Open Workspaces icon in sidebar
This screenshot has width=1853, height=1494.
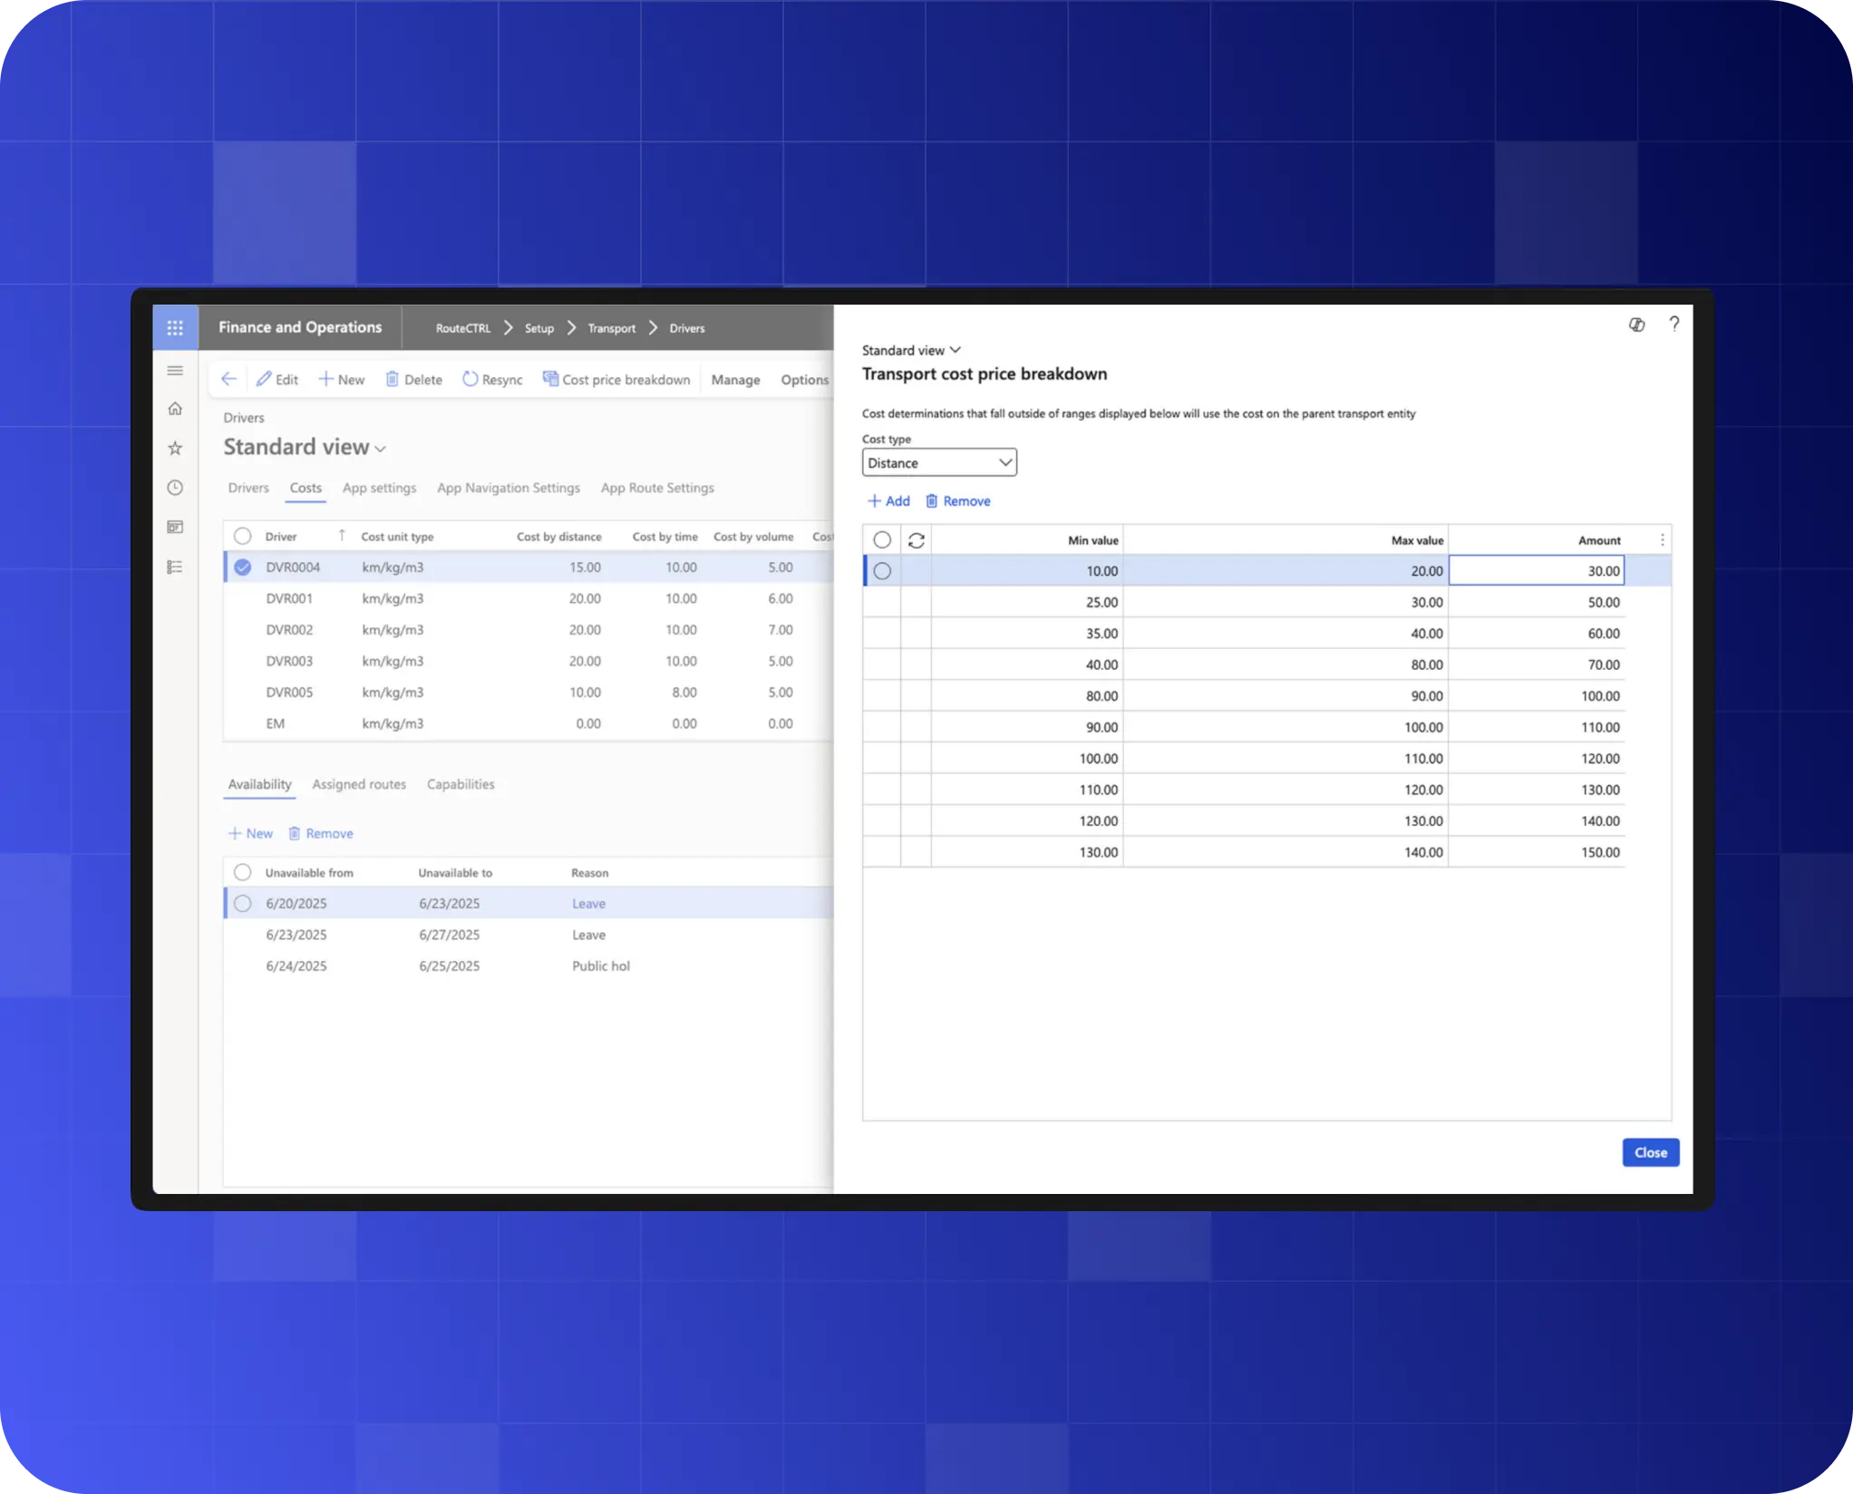click(175, 527)
